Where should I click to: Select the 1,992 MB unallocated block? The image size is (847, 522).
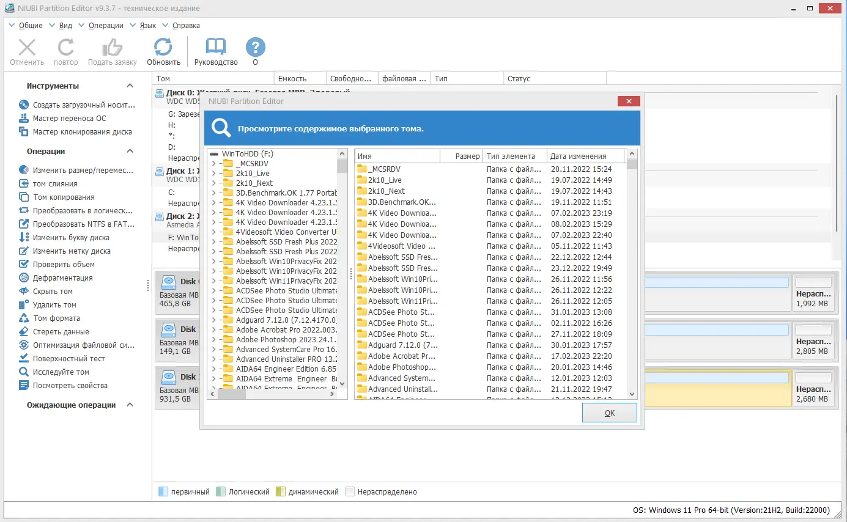[813, 293]
